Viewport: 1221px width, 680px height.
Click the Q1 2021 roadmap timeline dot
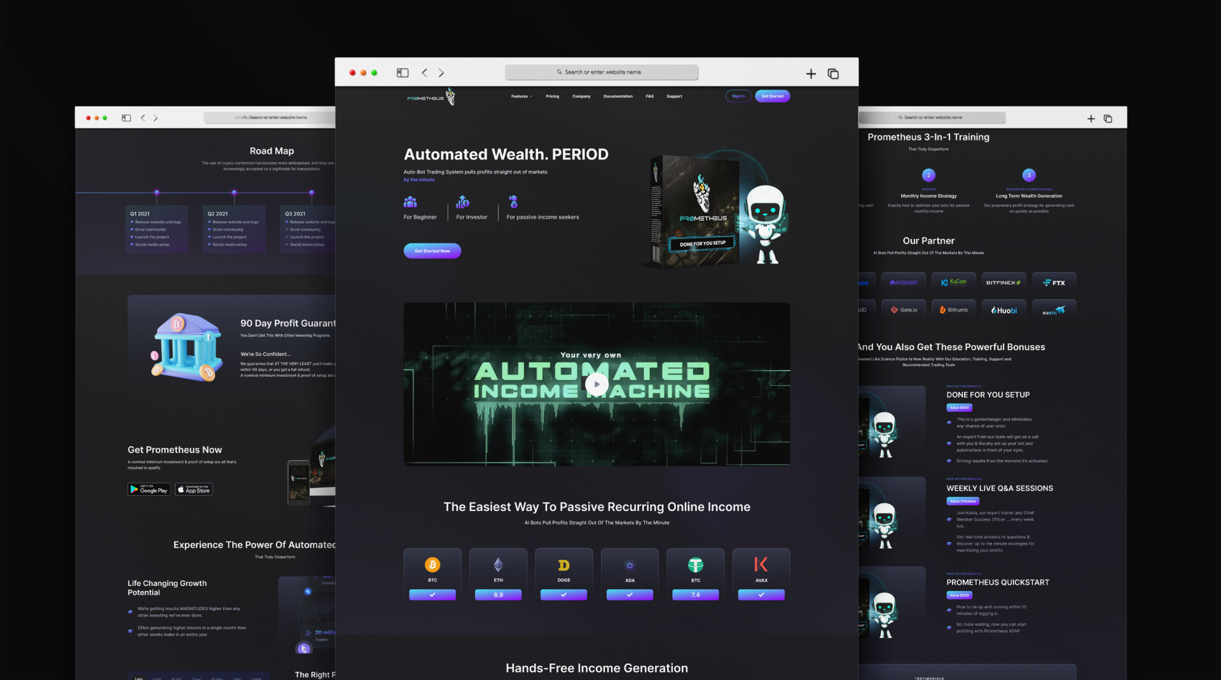coord(157,193)
